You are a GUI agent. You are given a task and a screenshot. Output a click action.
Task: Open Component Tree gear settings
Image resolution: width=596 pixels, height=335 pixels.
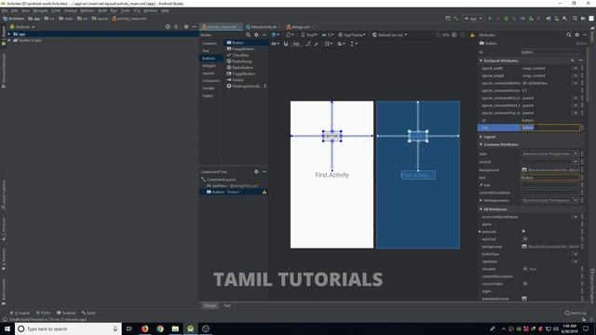pos(257,171)
